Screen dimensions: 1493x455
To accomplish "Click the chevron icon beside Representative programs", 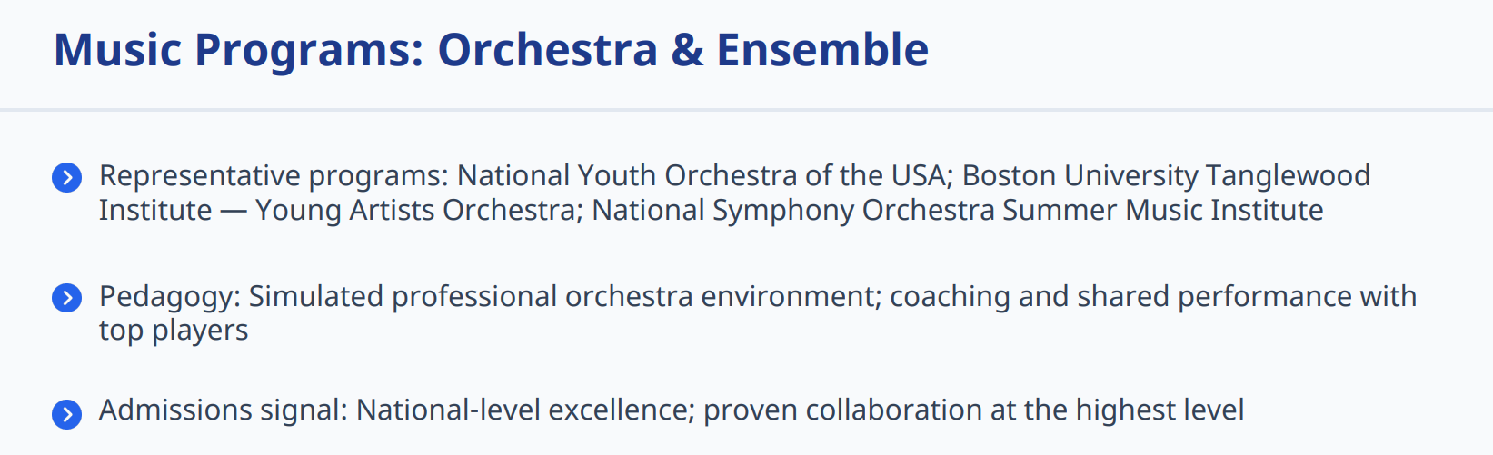I will (67, 177).
